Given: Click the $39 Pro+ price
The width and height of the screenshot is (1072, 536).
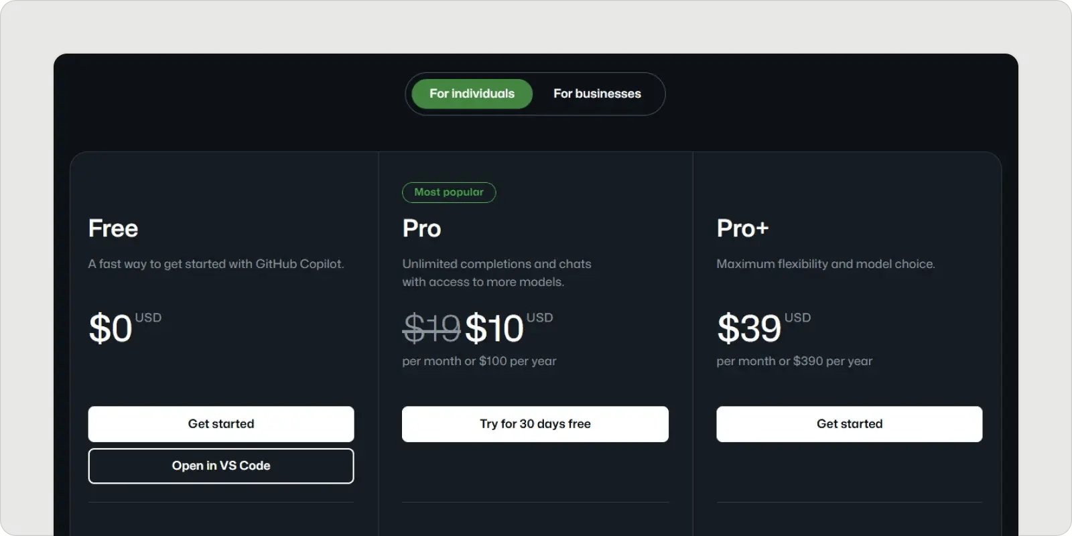Looking at the screenshot, I should (749, 328).
